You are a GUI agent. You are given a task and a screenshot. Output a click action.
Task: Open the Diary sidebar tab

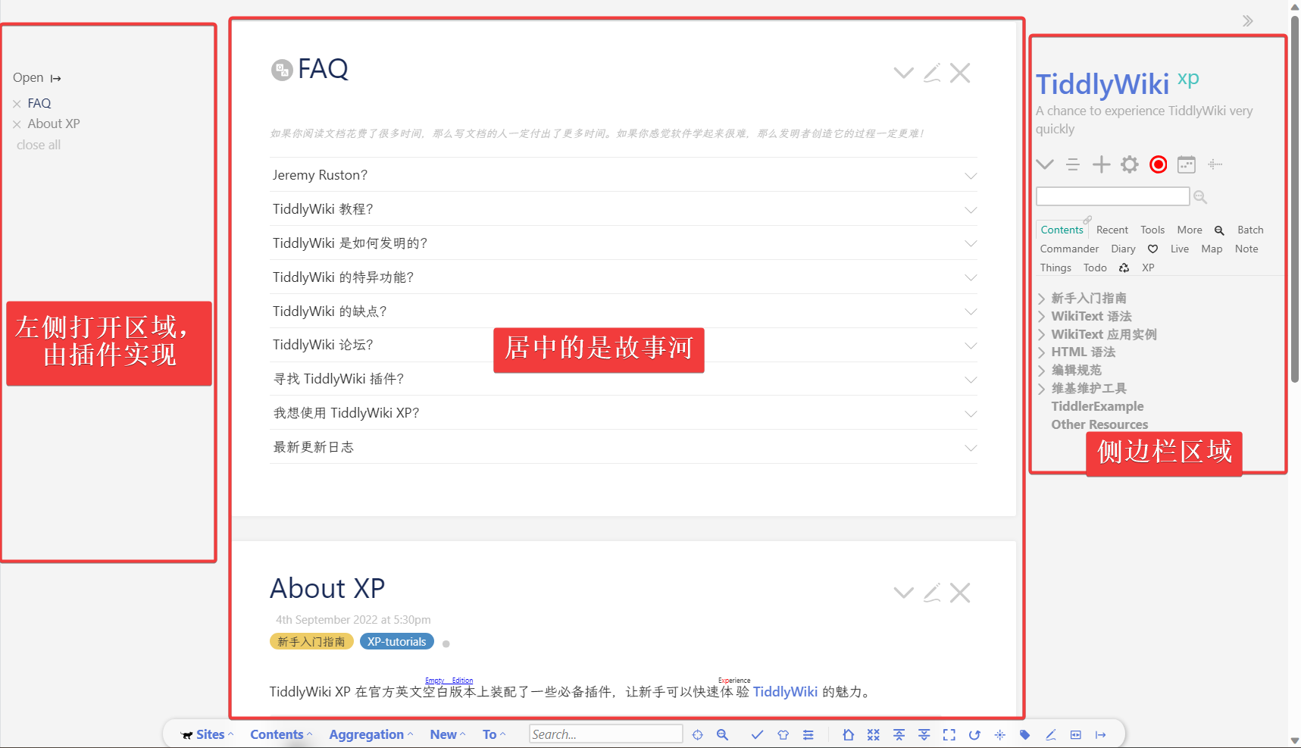(1123, 249)
